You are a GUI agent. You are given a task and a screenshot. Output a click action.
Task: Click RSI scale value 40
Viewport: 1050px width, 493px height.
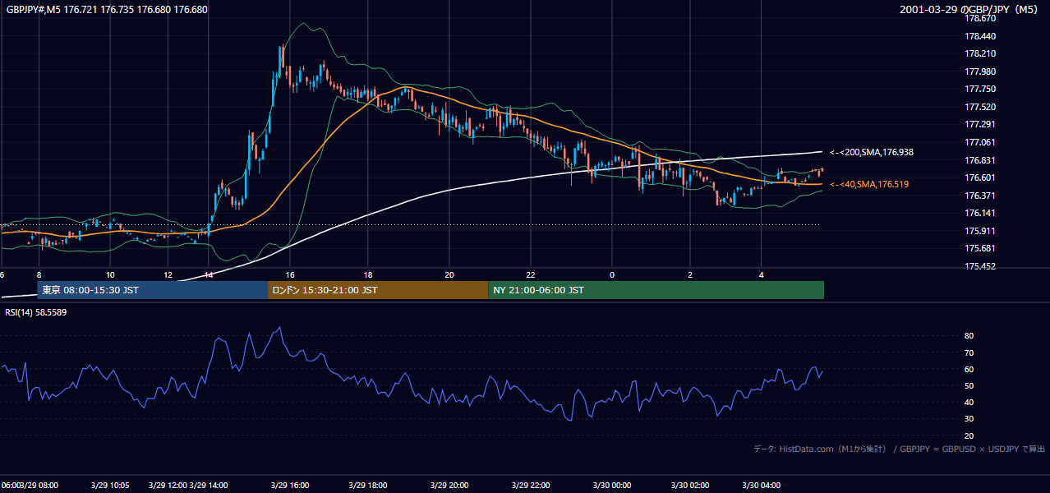969,402
